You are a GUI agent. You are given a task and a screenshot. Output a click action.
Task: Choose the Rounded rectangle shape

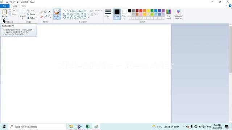tap(78, 11)
